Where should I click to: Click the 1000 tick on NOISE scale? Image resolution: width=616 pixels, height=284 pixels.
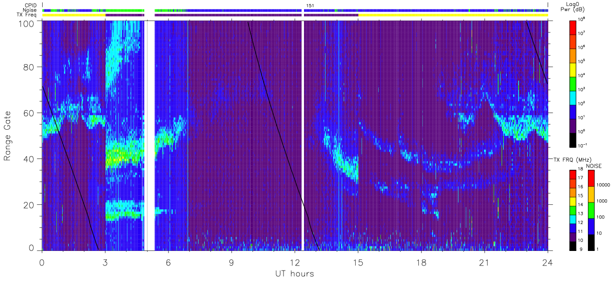coord(602,201)
